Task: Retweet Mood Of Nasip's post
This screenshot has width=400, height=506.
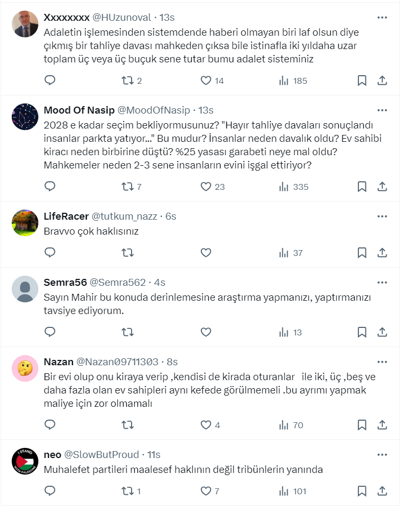Action: tap(128, 187)
